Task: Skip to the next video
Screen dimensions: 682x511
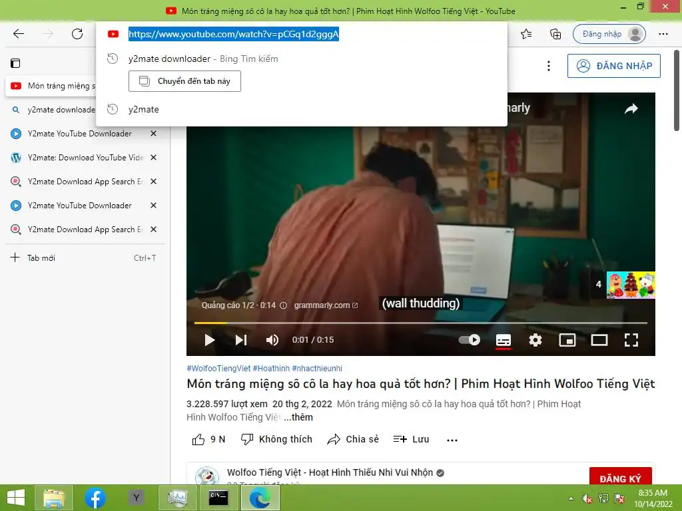Action: (x=241, y=340)
